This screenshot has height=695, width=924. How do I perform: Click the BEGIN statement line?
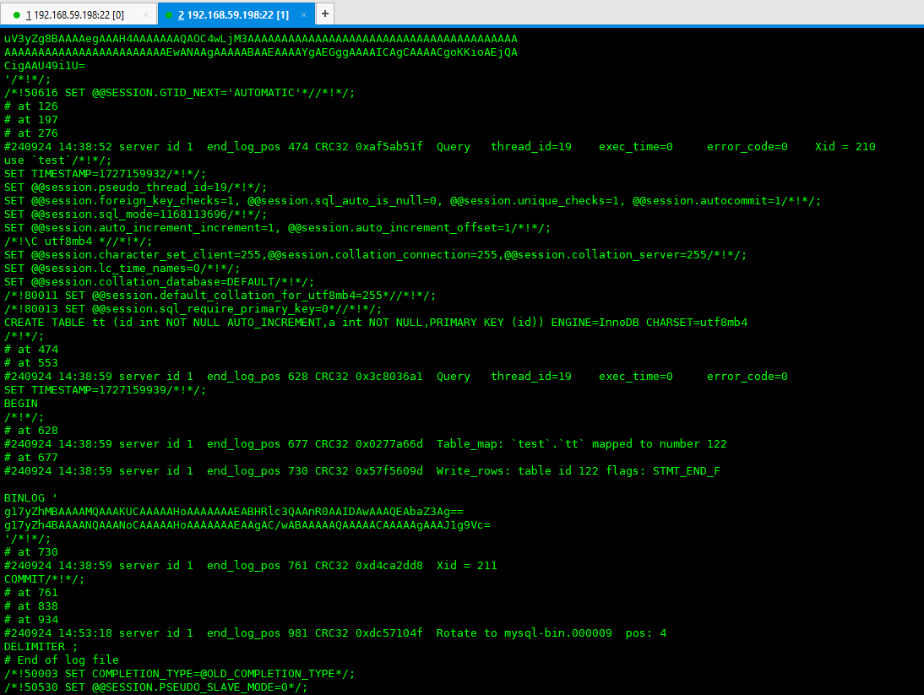pos(21,404)
